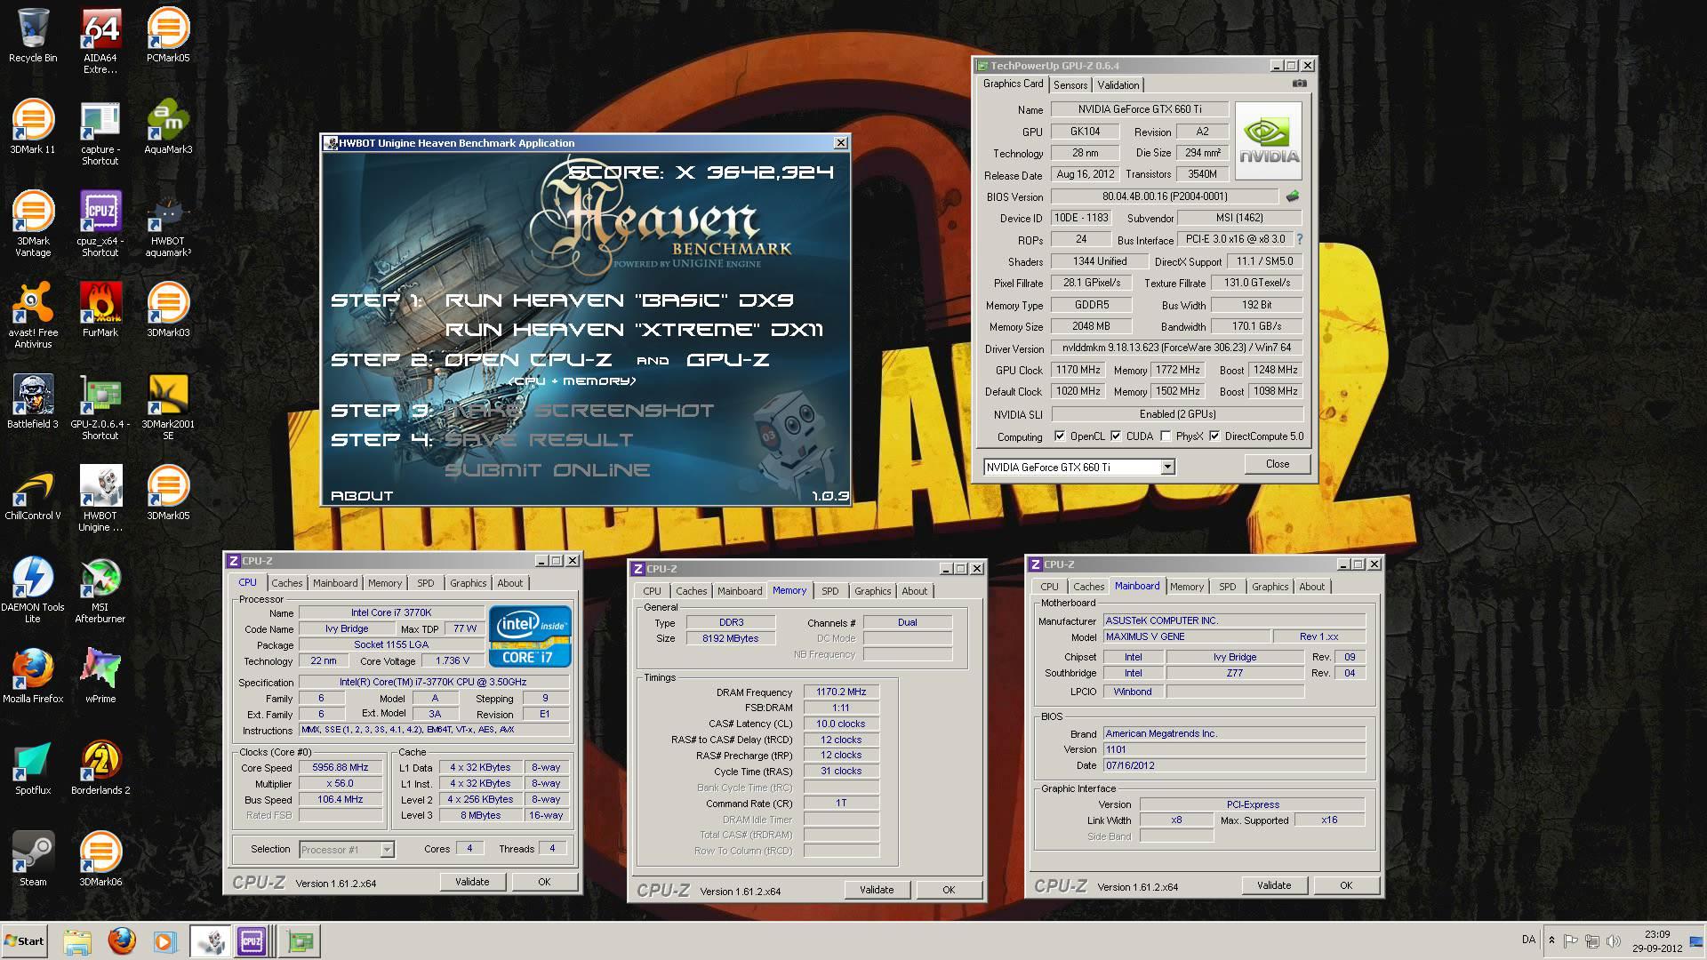This screenshot has height=960, width=1707.
Task: Open Spotflux desktop icon
Action: point(33,768)
